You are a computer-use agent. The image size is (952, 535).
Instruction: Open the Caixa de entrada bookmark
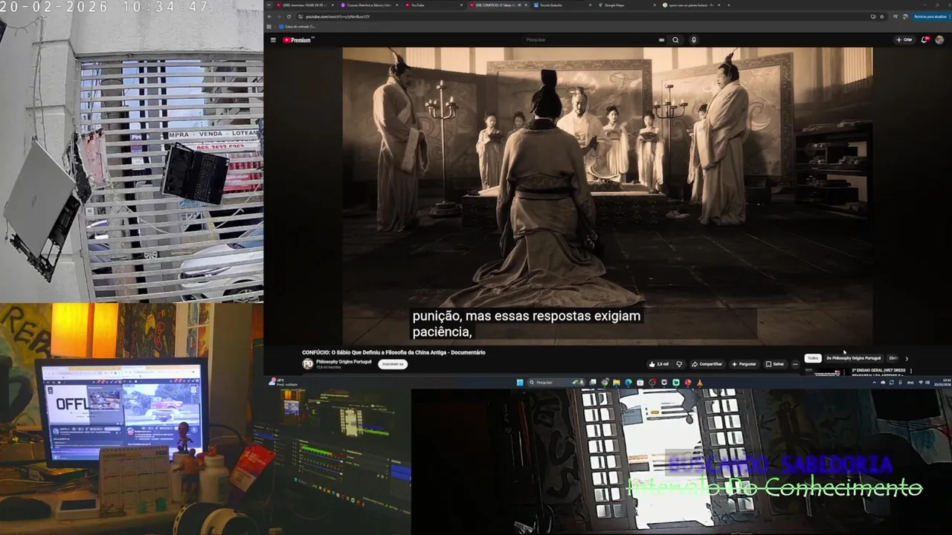[297, 27]
